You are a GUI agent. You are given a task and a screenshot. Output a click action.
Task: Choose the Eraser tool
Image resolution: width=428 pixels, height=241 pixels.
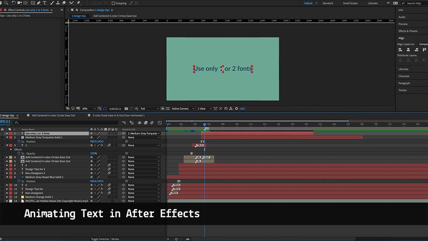65,3
